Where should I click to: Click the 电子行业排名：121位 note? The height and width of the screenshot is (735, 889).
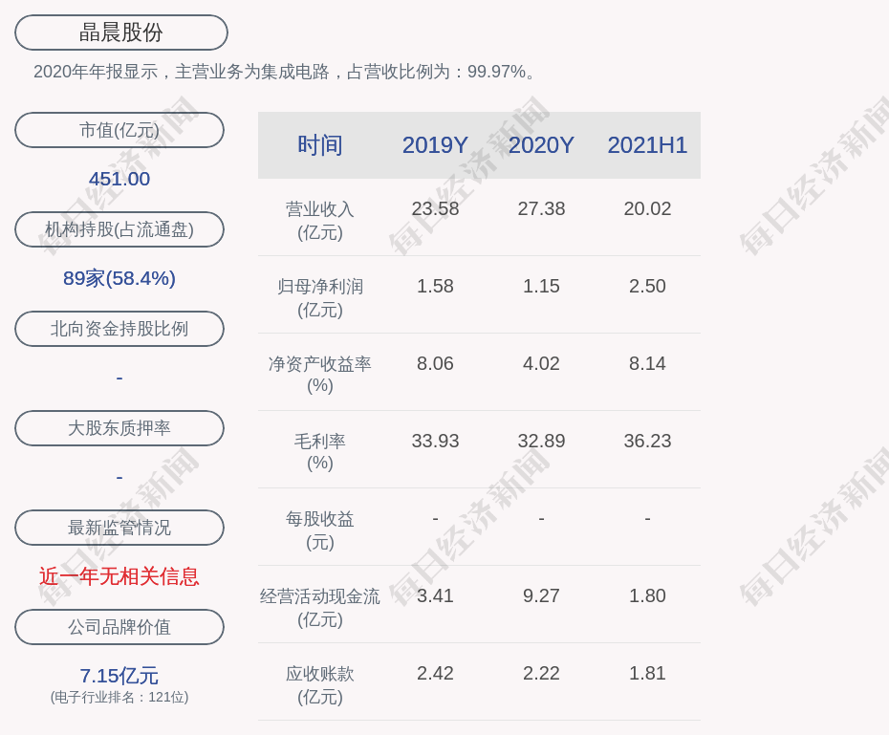[x=119, y=697]
